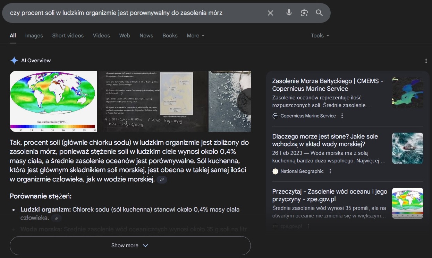This screenshot has height=258, width=432.
Task: Clear the search query with the X icon
Action: (270, 13)
